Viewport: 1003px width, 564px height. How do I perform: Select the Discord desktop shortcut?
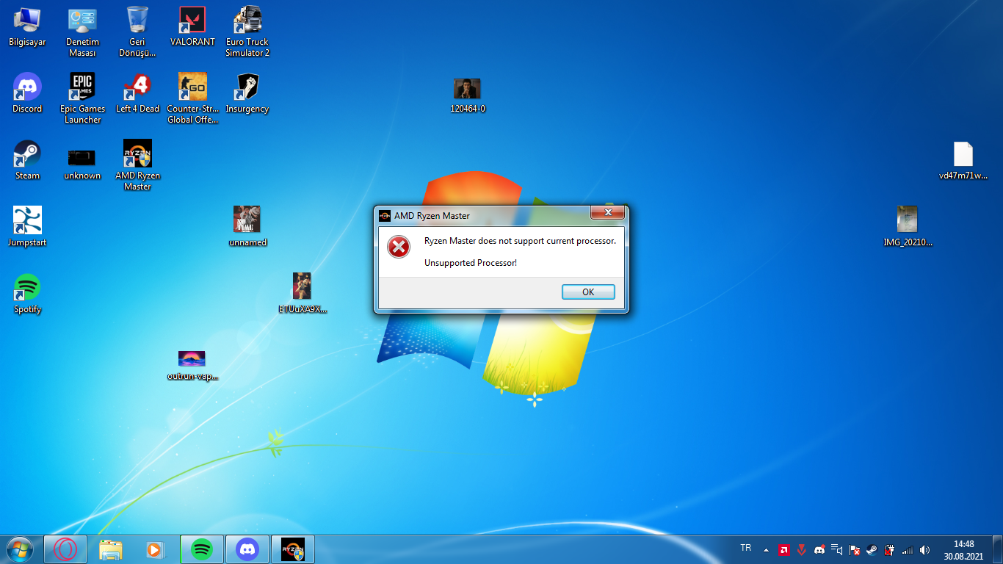(x=27, y=93)
